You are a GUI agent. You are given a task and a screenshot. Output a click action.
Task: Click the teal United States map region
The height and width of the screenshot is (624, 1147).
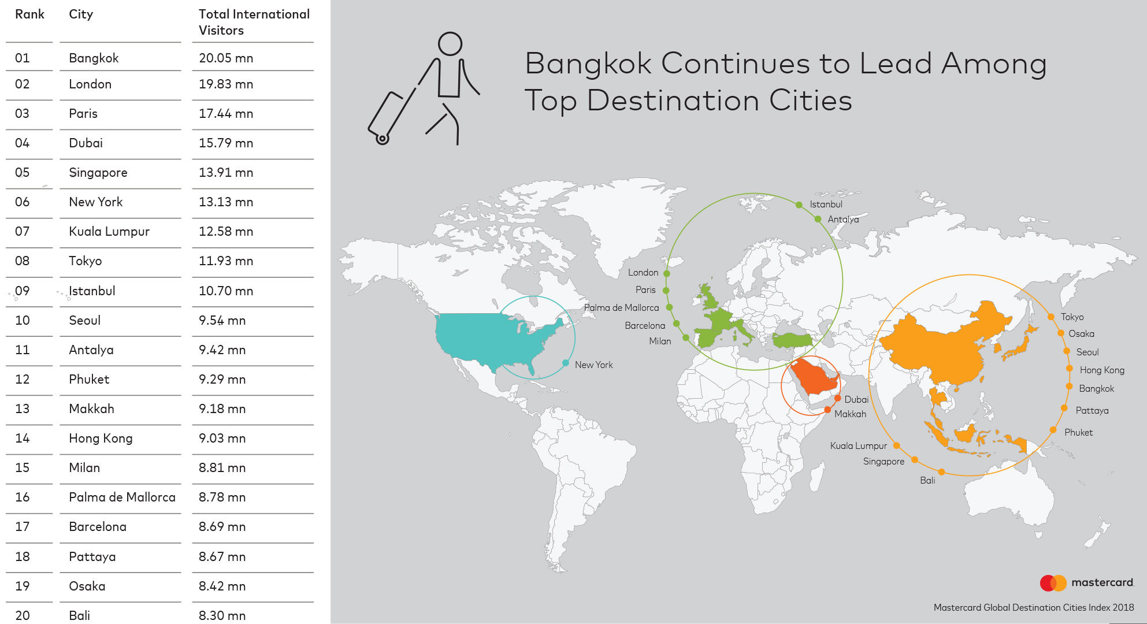point(485,338)
